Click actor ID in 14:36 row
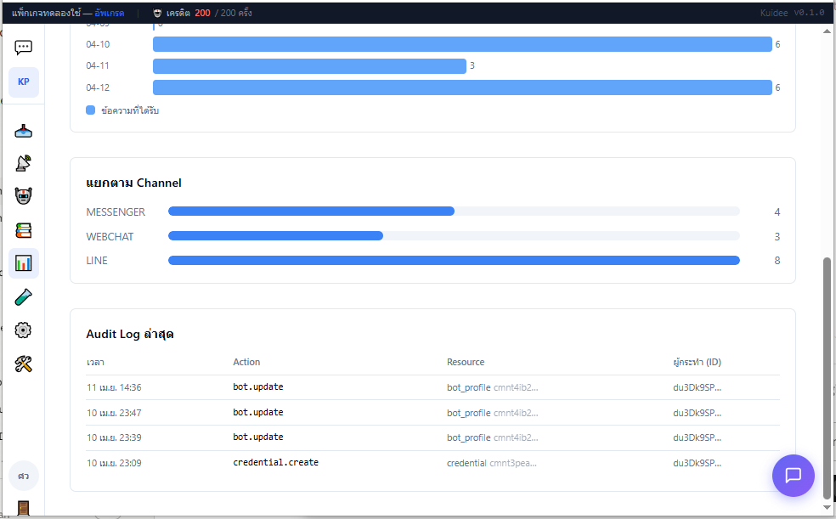Viewport: 836px width, 519px height. pyautogui.click(x=697, y=387)
